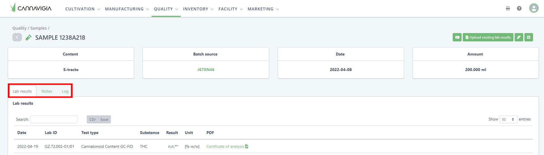Click the green pencil edit sample button
544x155 pixels.
tap(519, 37)
